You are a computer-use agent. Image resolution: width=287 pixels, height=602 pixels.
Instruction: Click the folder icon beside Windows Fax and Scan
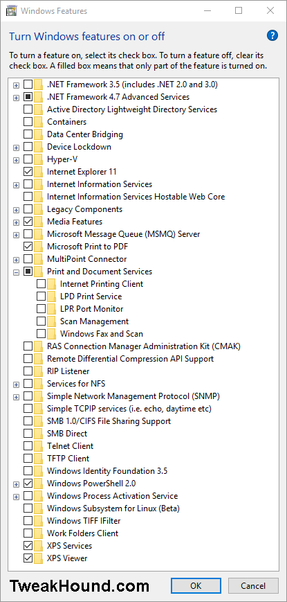[51, 334]
